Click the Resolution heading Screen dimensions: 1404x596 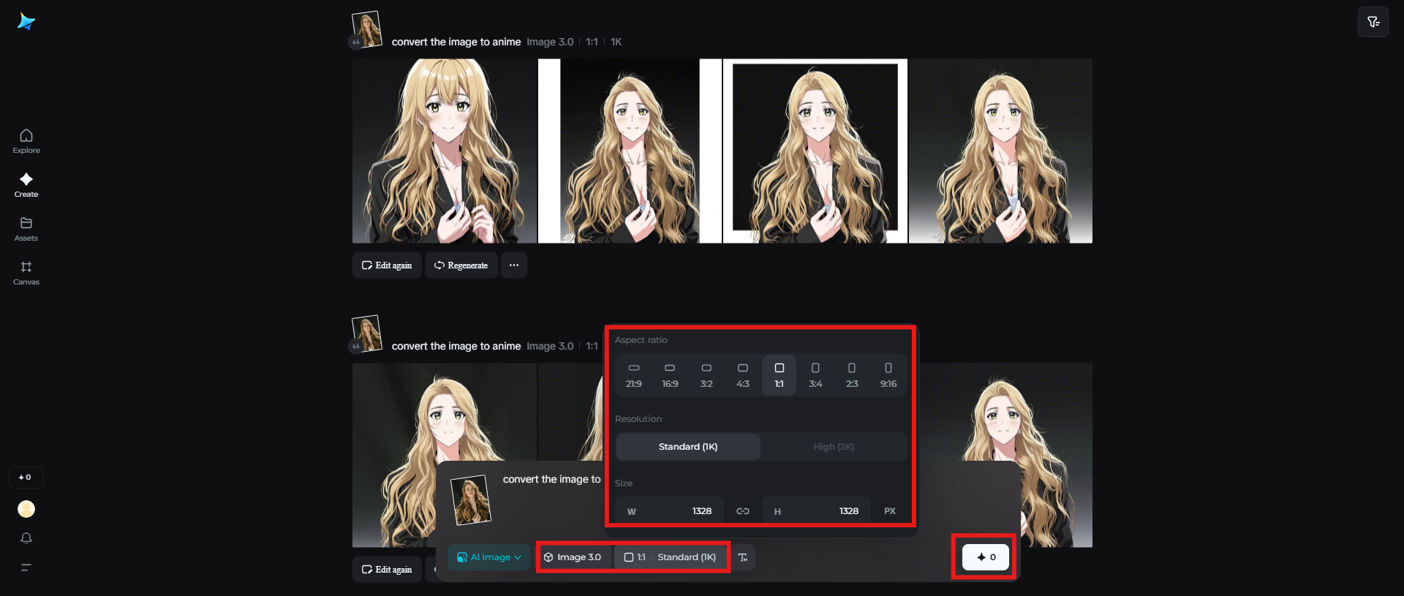tap(638, 419)
